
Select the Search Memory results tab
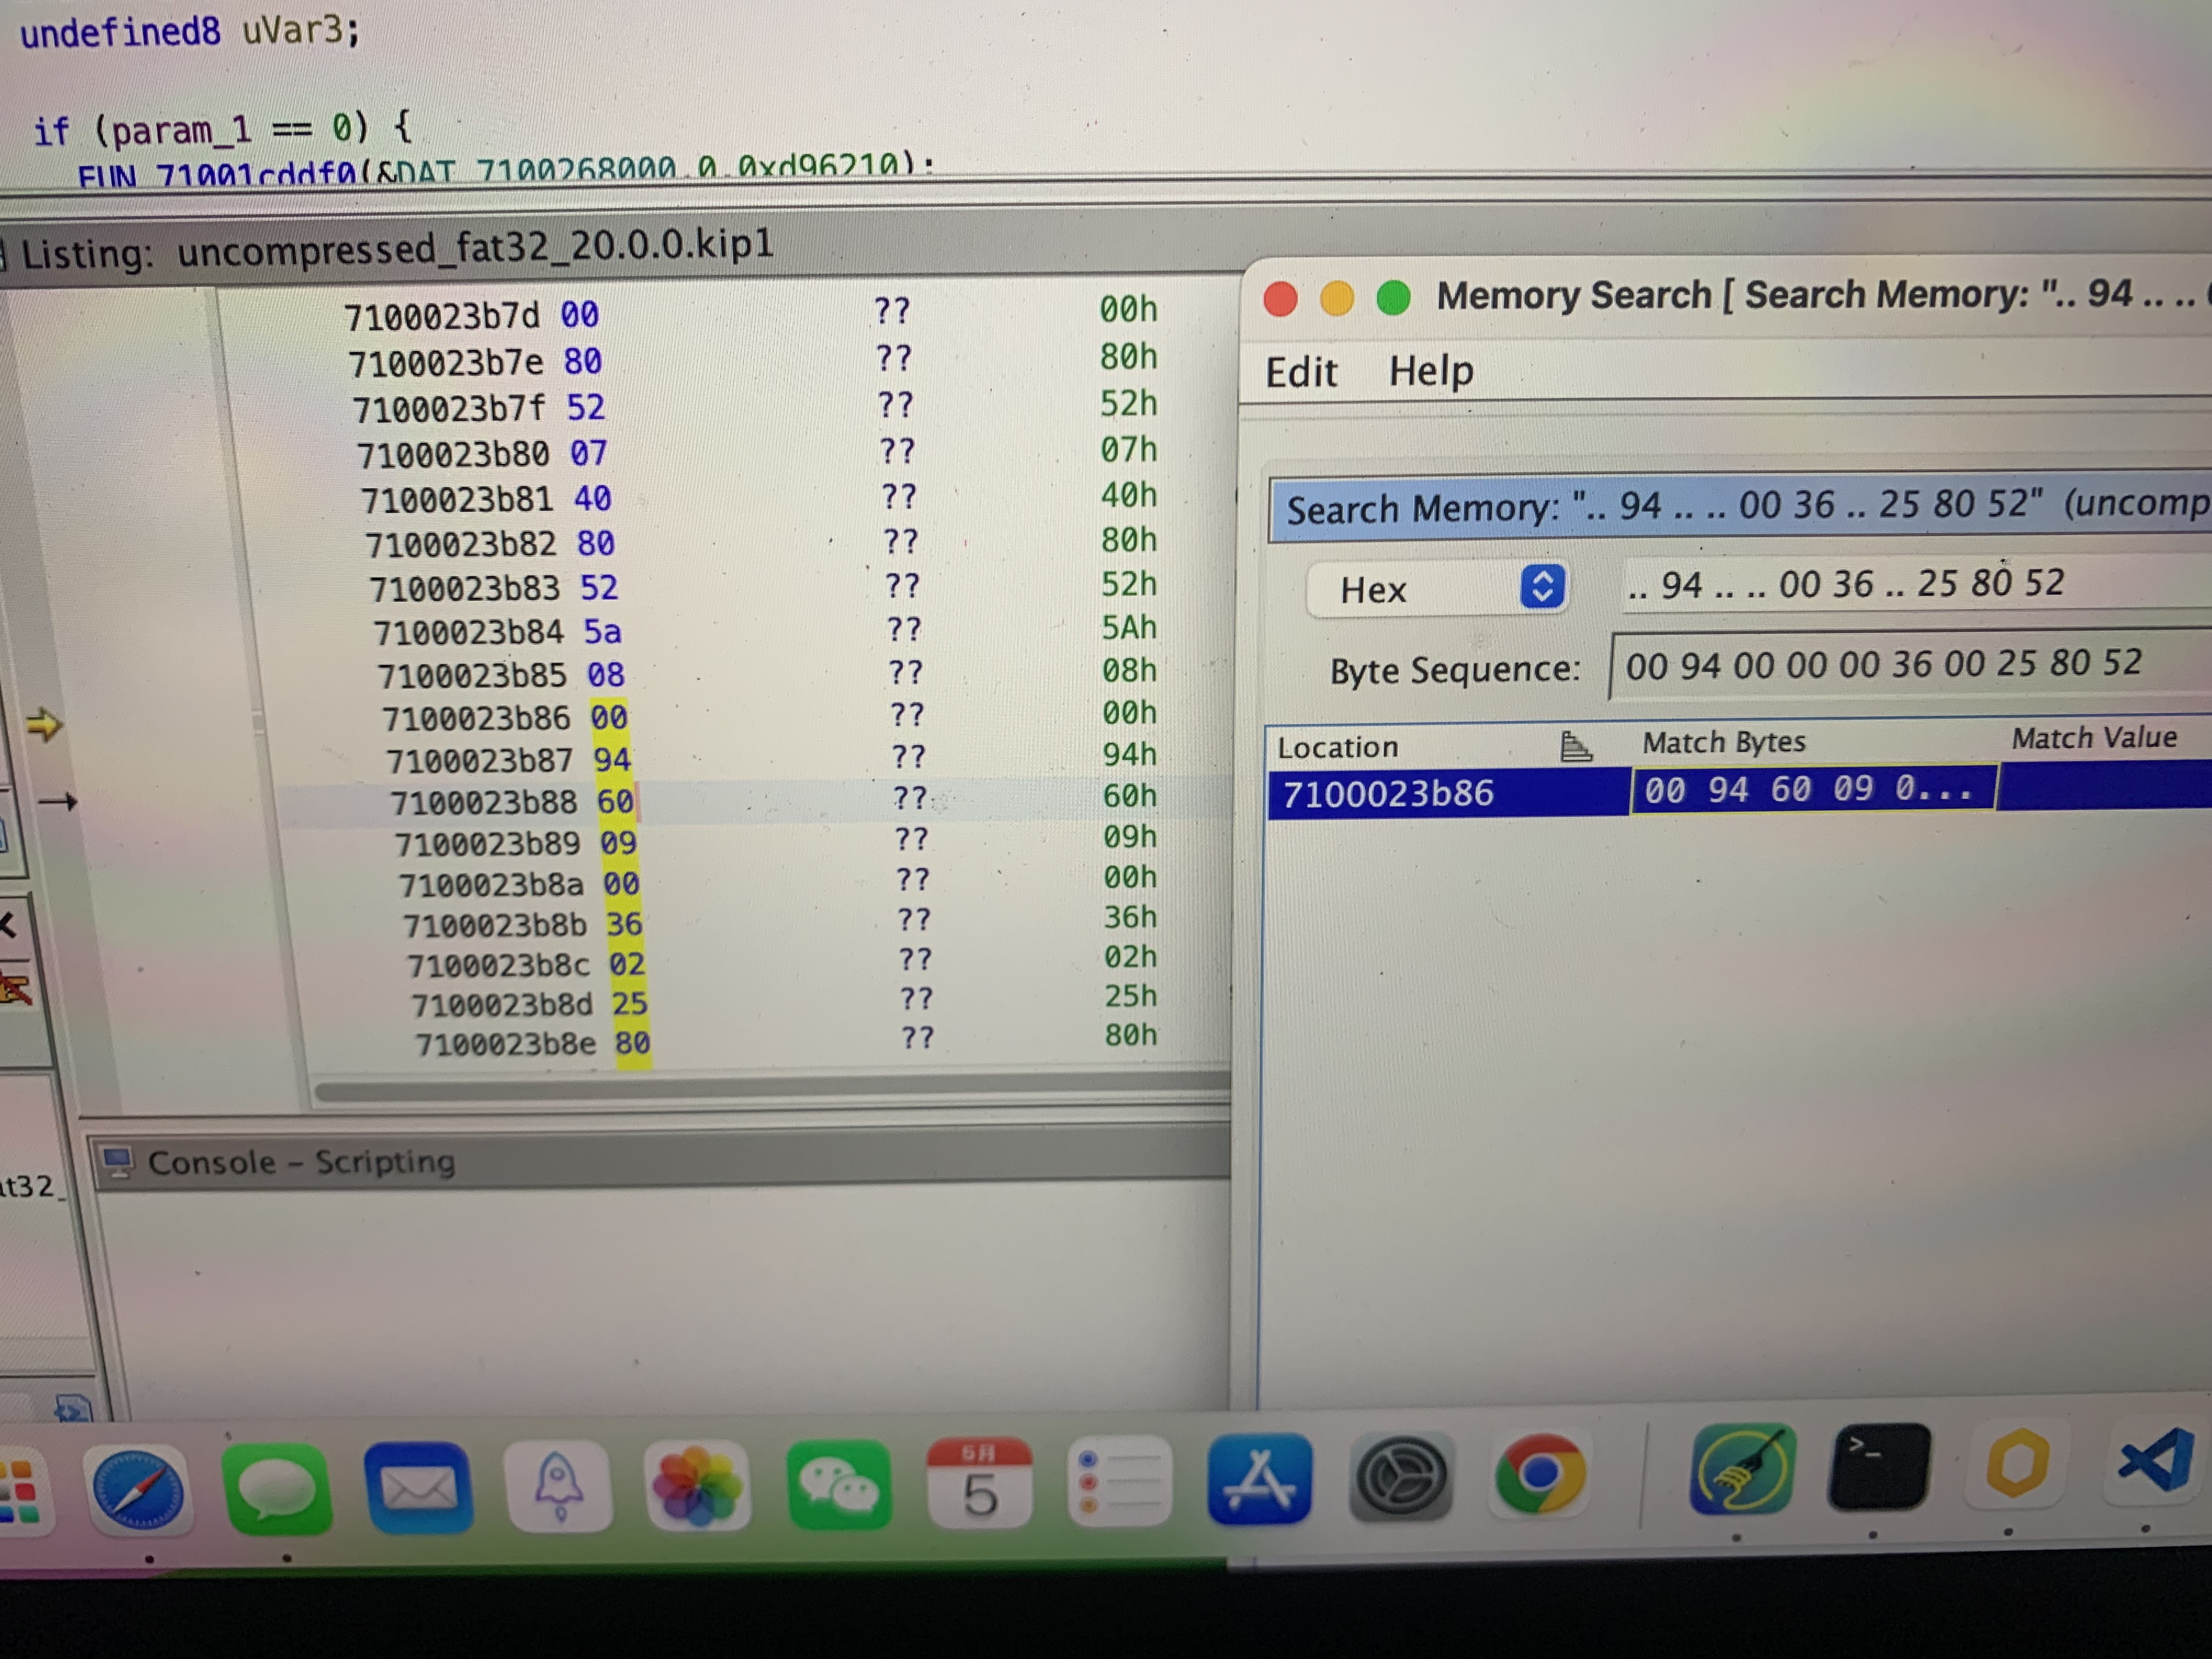(x=1739, y=507)
